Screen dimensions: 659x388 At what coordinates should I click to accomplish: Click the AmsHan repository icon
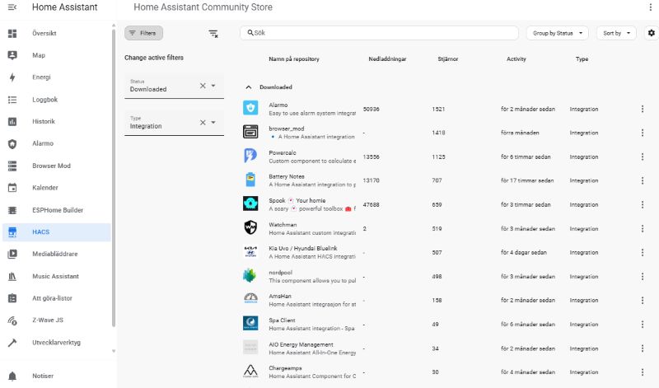click(x=250, y=299)
